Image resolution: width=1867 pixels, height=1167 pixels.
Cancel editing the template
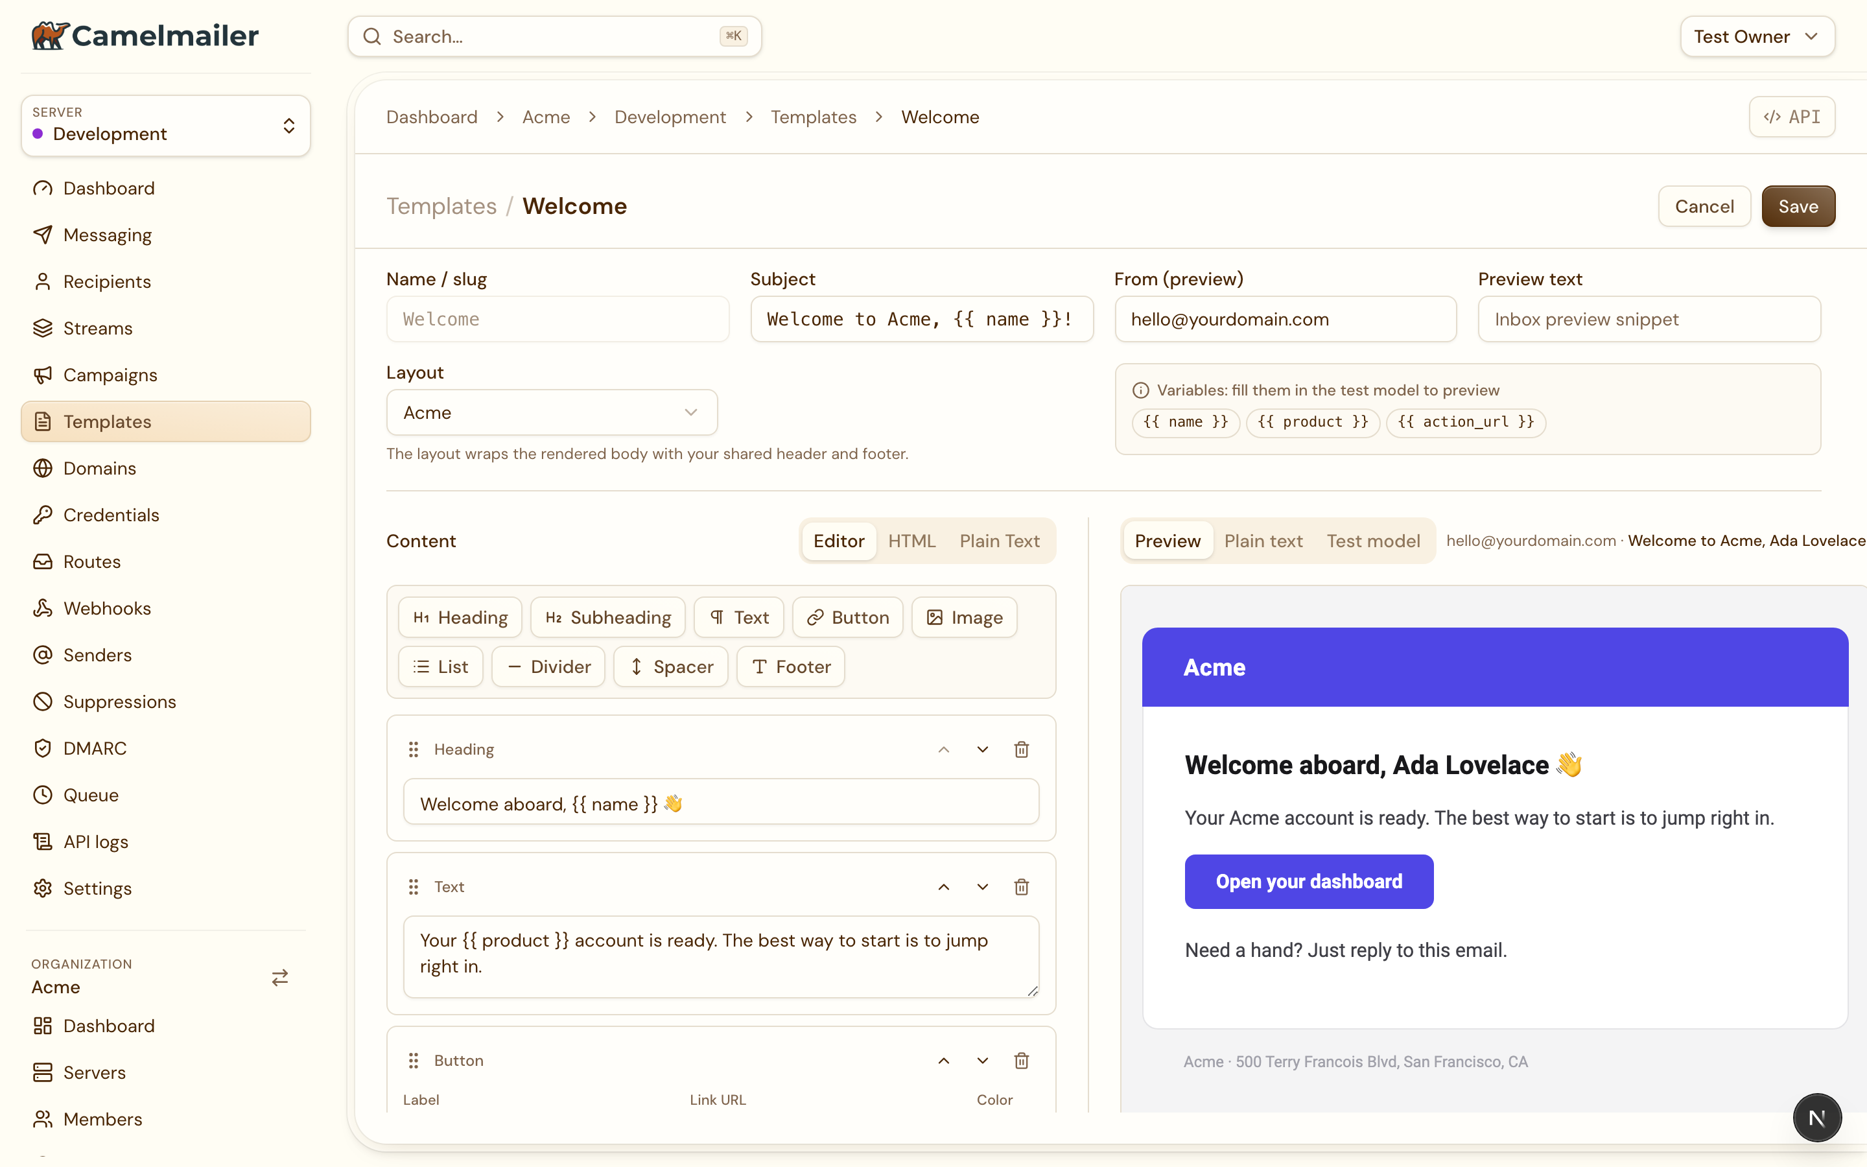click(1704, 206)
